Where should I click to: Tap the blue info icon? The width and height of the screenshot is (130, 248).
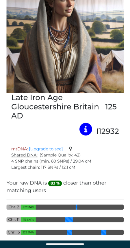coord(86,129)
